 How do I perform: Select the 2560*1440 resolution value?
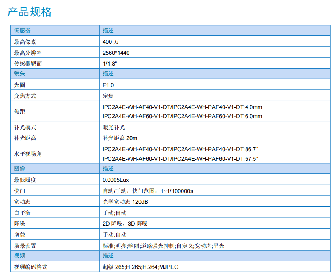tap(119, 53)
